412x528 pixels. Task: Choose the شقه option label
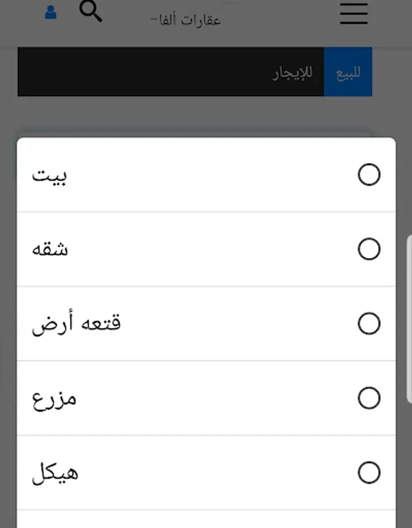[50, 249]
